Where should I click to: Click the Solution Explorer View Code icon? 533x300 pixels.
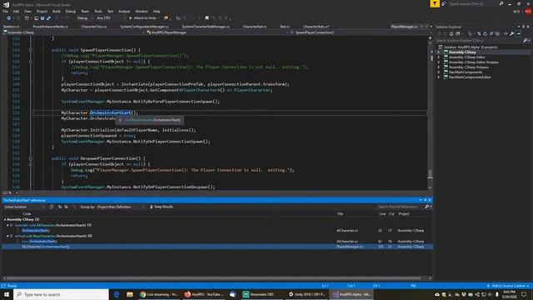(506, 33)
